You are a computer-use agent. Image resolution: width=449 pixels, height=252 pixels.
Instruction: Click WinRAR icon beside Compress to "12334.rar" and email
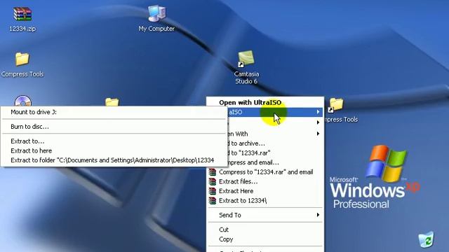click(x=213, y=172)
